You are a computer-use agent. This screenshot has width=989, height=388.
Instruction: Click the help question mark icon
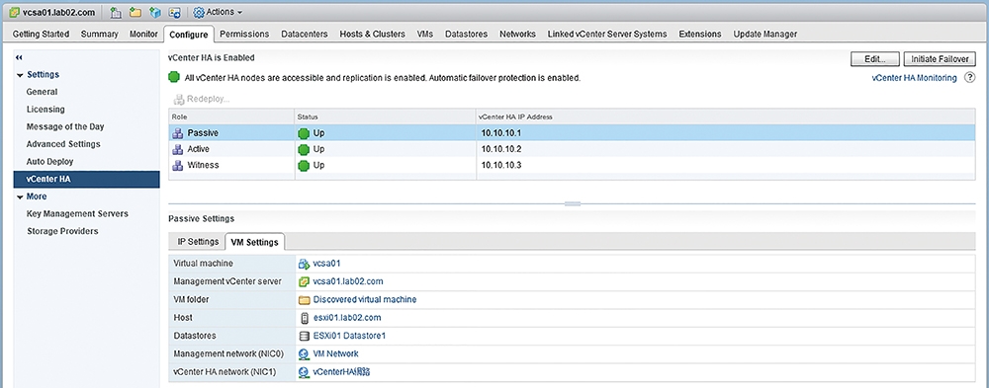point(970,78)
